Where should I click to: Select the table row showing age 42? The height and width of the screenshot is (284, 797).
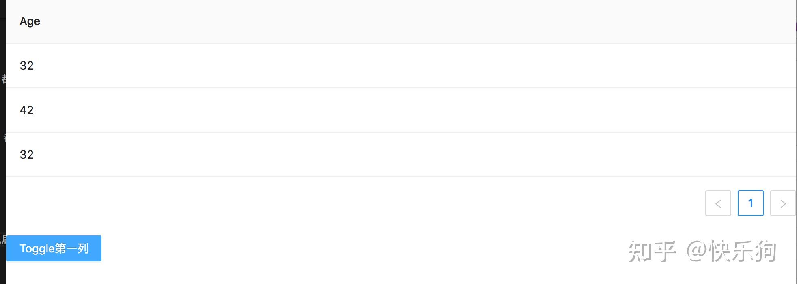click(401, 110)
